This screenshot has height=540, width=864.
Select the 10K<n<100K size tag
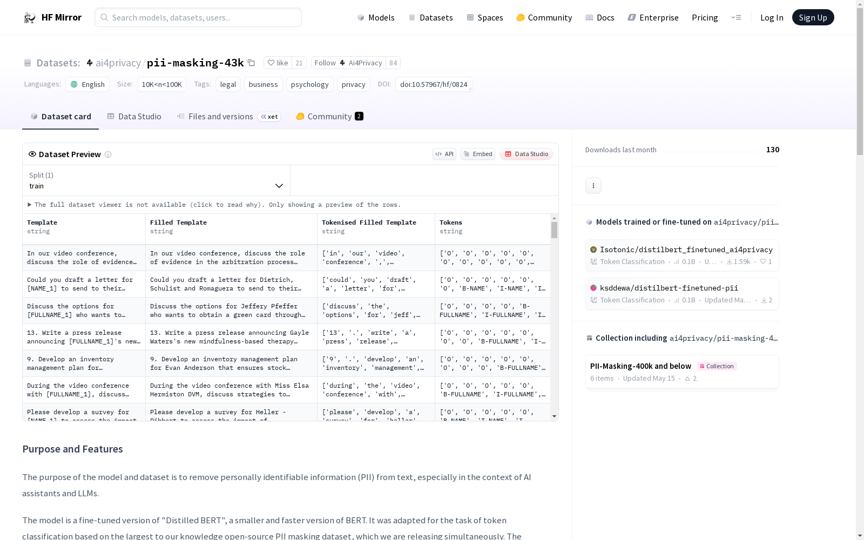(x=162, y=84)
